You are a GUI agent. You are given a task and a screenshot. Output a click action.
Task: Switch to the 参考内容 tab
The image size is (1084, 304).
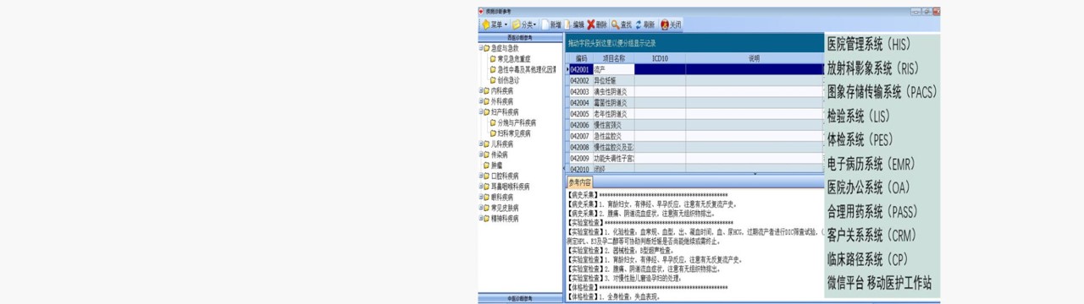[x=580, y=182]
